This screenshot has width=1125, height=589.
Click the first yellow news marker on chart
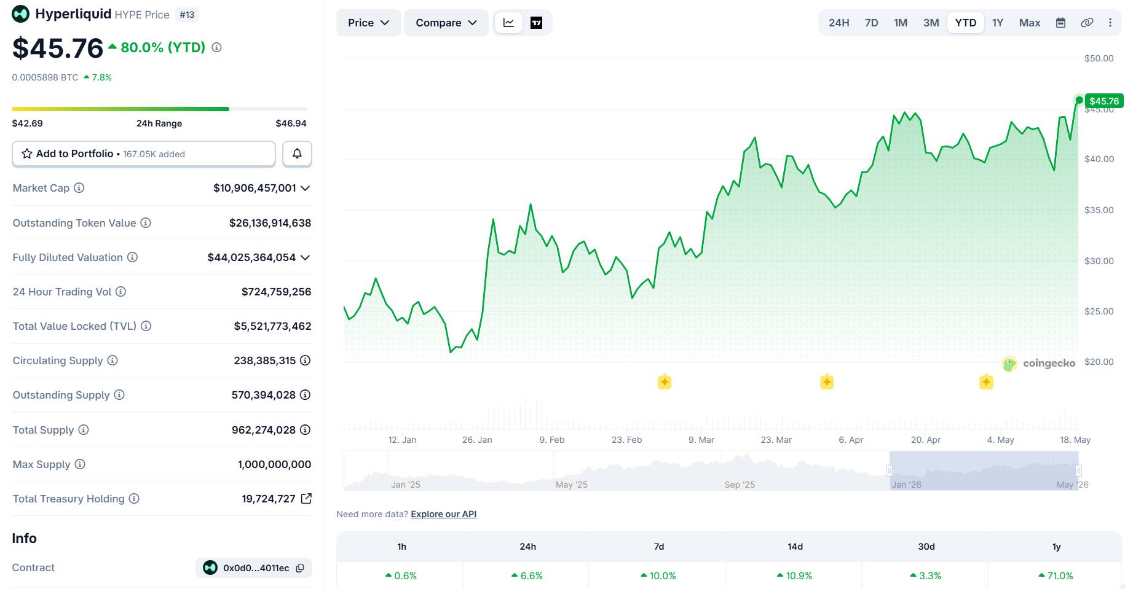[665, 382]
